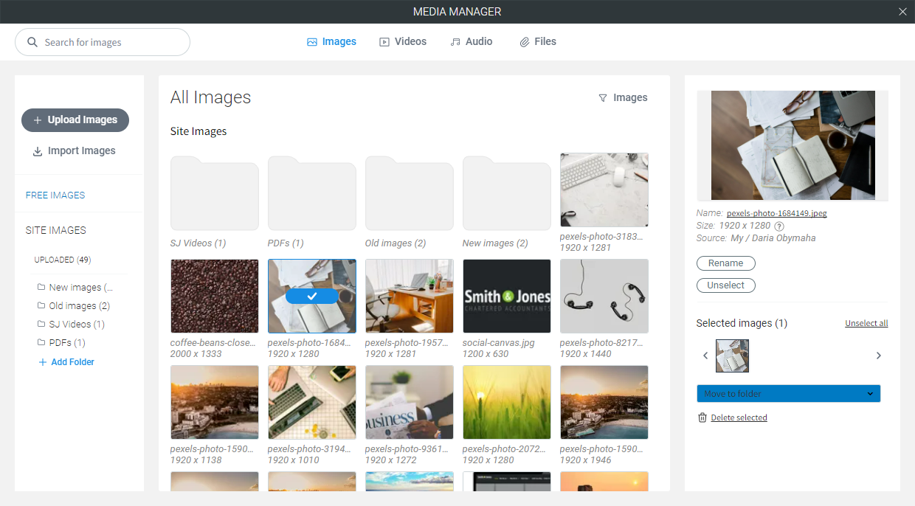Click the Videos tab play icon
Viewport: 915px width, 506px height.
coord(384,42)
